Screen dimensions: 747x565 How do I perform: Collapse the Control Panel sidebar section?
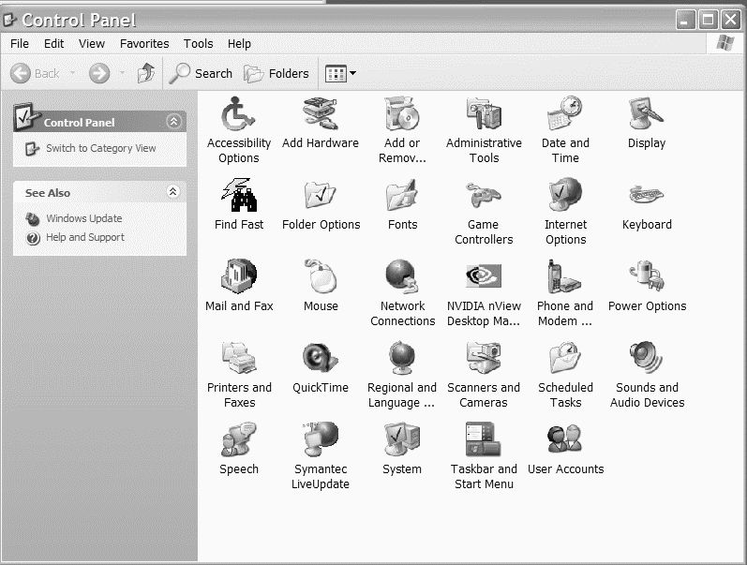click(x=173, y=122)
